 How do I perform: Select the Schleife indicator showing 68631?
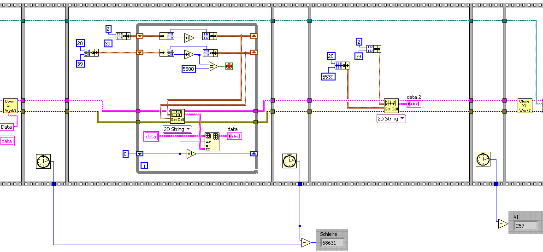(x=332, y=240)
